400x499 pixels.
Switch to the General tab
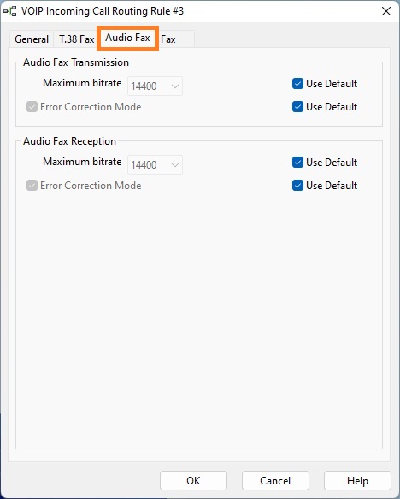click(32, 39)
